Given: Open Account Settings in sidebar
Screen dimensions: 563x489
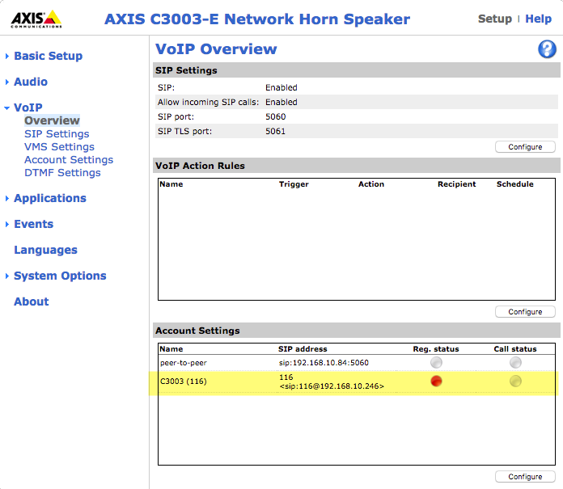Looking at the screenshot, I should (69, 160).
